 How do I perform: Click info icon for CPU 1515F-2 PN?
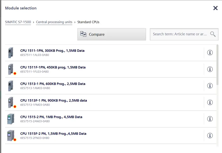[210, 136]
